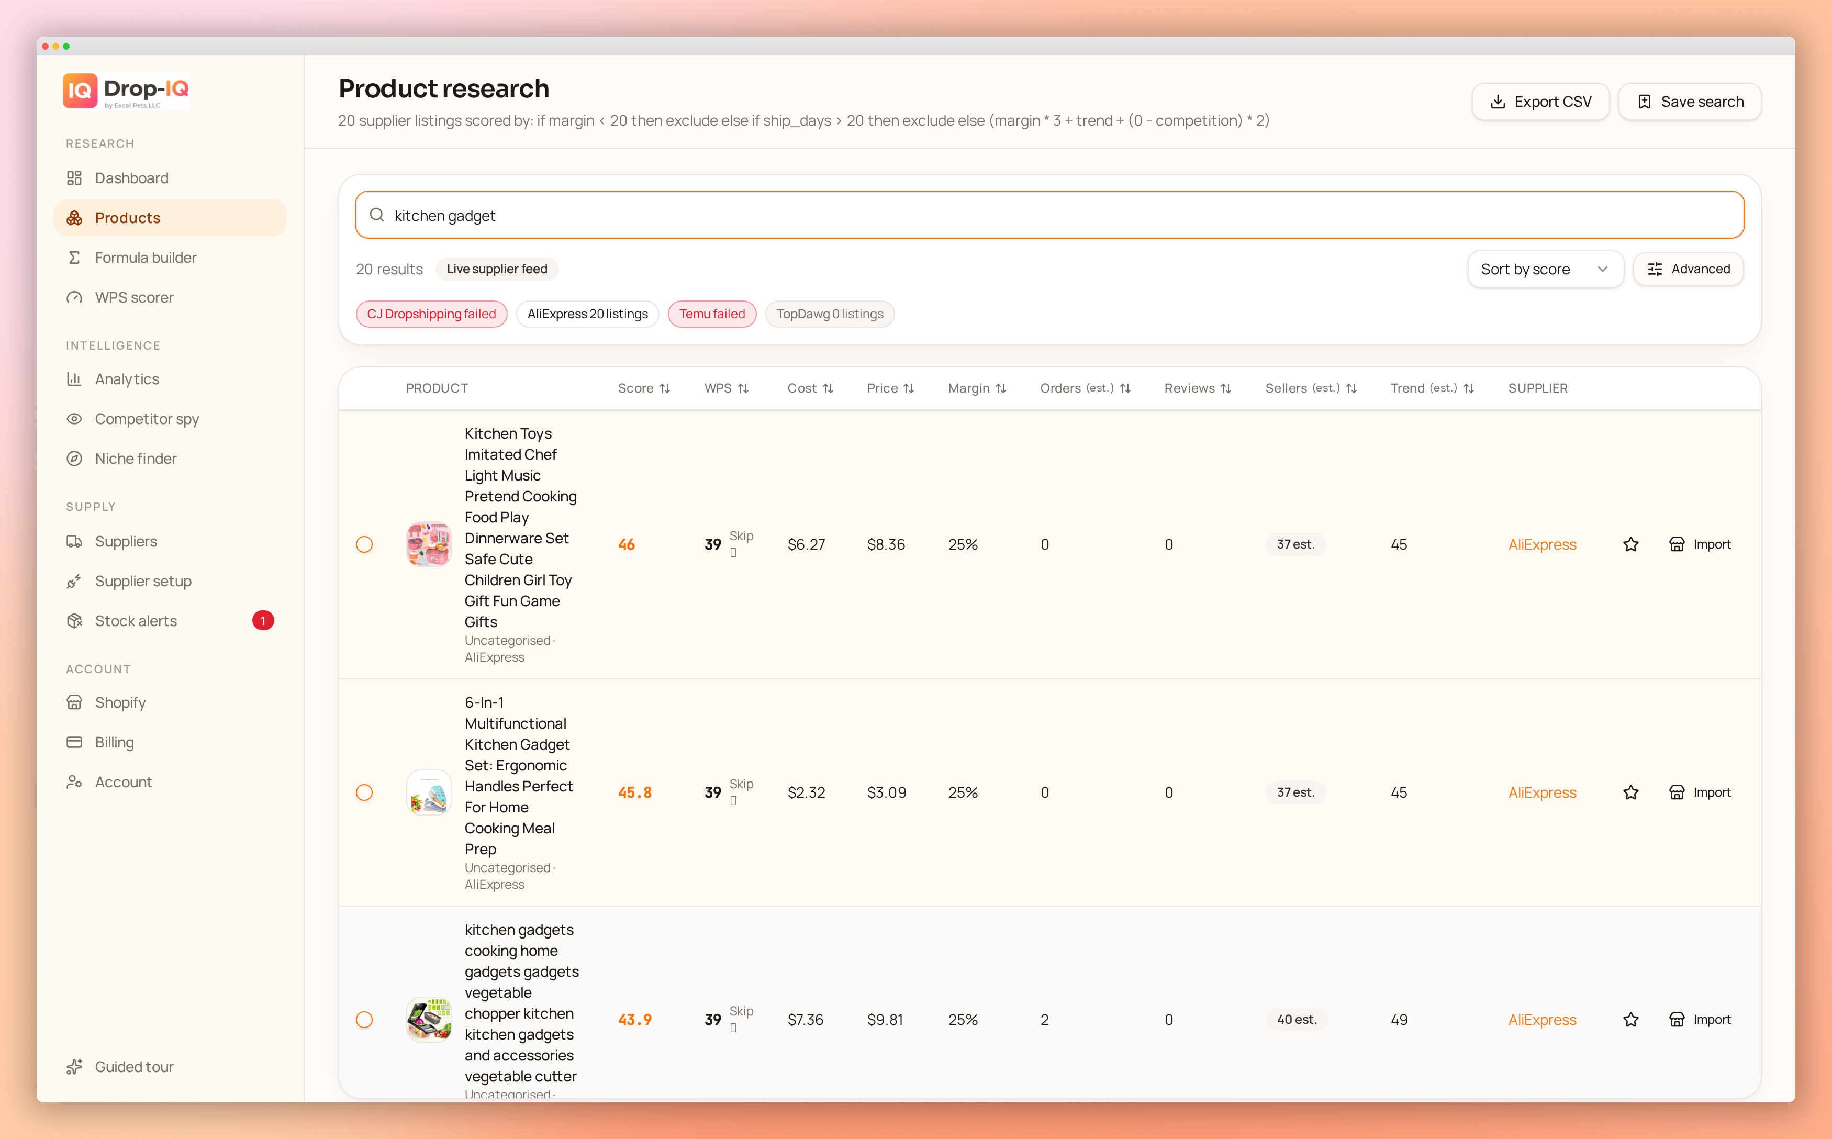Select the 6-In-1 Multifunctional Kitchen Gadget row radio
Screen dimensions: 1832x1139
point(365,792)
